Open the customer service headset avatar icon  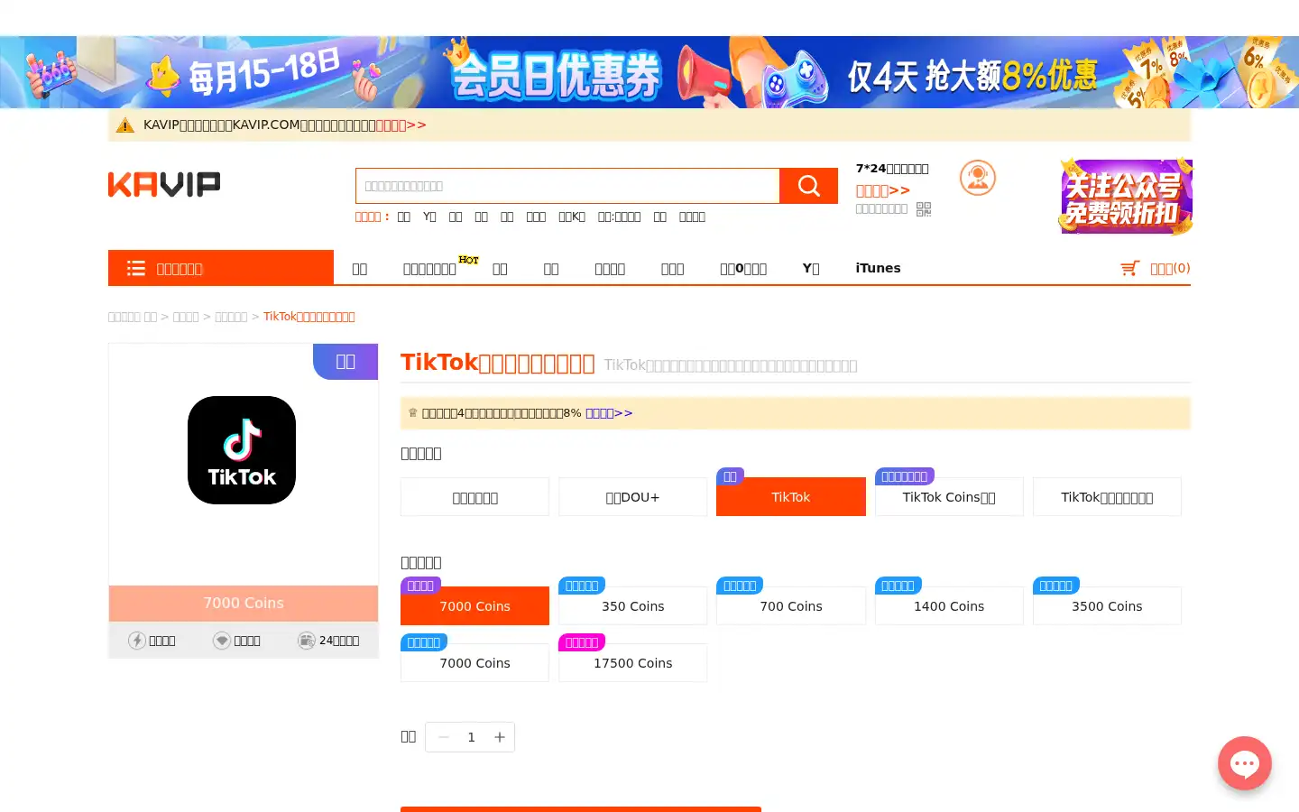click(977, 178)
